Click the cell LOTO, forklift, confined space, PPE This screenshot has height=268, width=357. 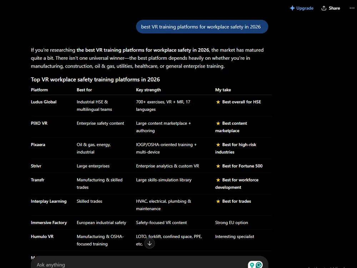[x=169, y=240]
